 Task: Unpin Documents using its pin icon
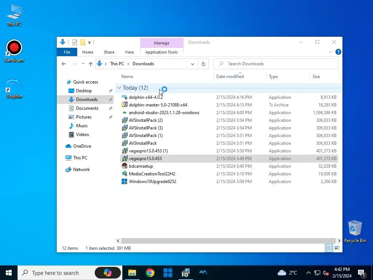click(x=111, y=108)
